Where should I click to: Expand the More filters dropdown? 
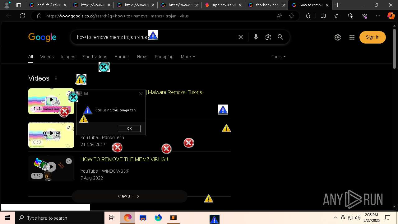click(188, 57)
